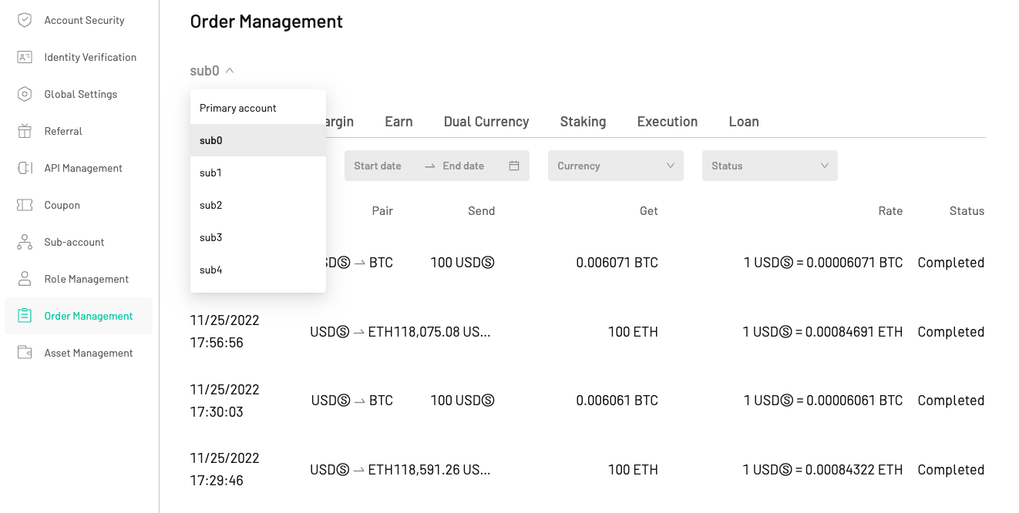The height and width of the screenshot is (513, 1019).
Task: Click the Sub-account hierarchy icon
Action: [25, 242]
